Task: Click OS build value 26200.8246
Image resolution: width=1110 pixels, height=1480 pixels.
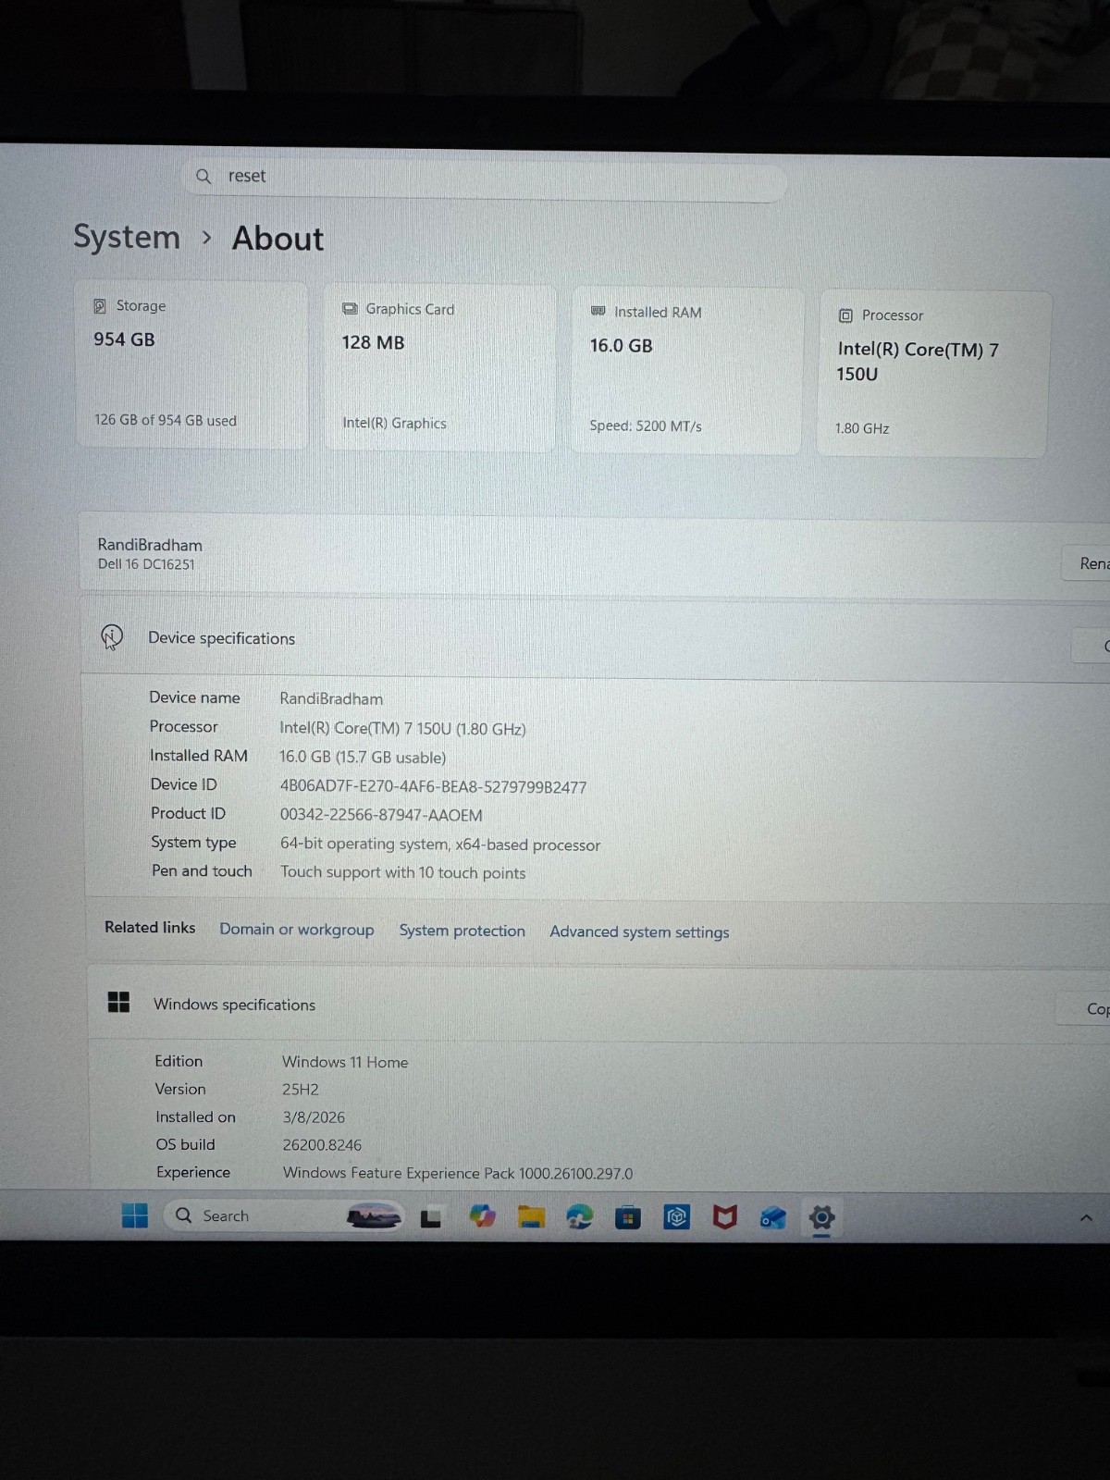Action: pyautogui.click(x=322, y=1145)
